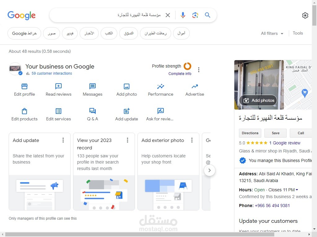This screenshot has height=237, width=317.
Task: Open the Advertise trend icon
Action: [x=195, y=86]
